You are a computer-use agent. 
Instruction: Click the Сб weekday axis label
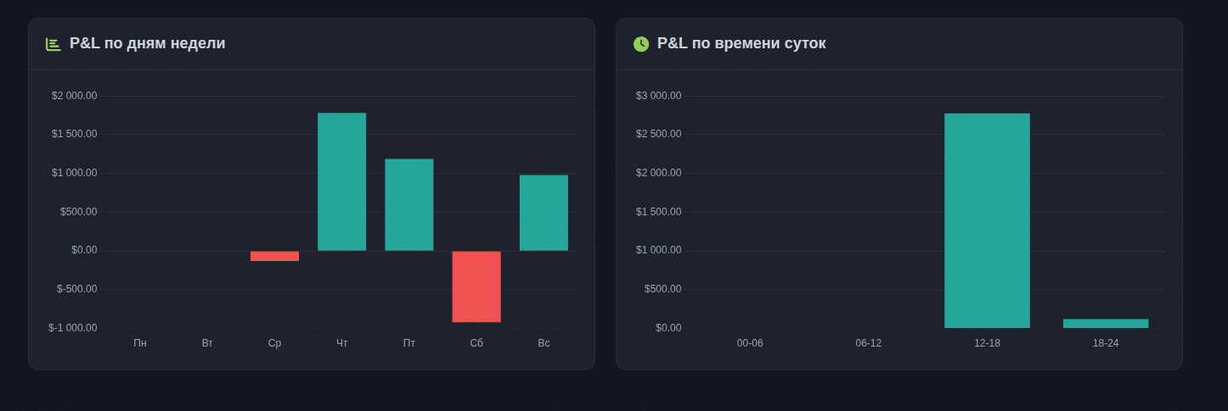coord(476,343)
